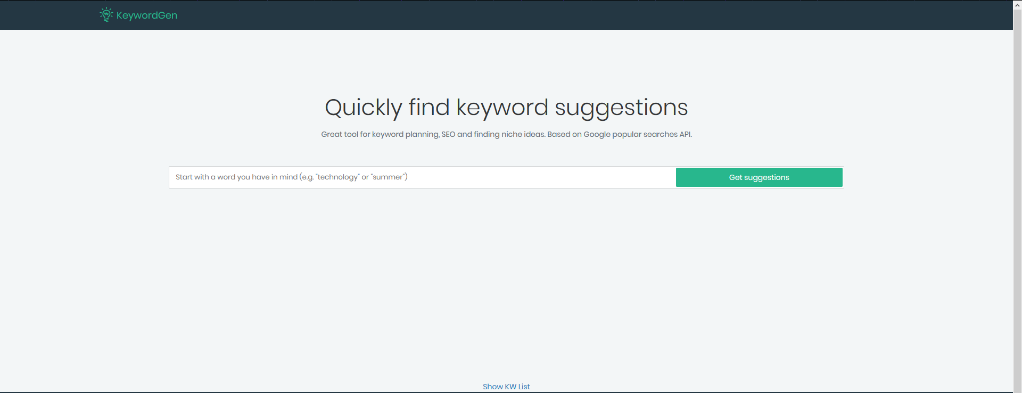
Task: Click the word 'Quickly' in the heading
Action: (363, 108)
